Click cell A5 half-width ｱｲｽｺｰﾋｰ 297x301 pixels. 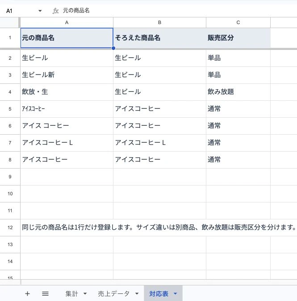click(67, 109)
